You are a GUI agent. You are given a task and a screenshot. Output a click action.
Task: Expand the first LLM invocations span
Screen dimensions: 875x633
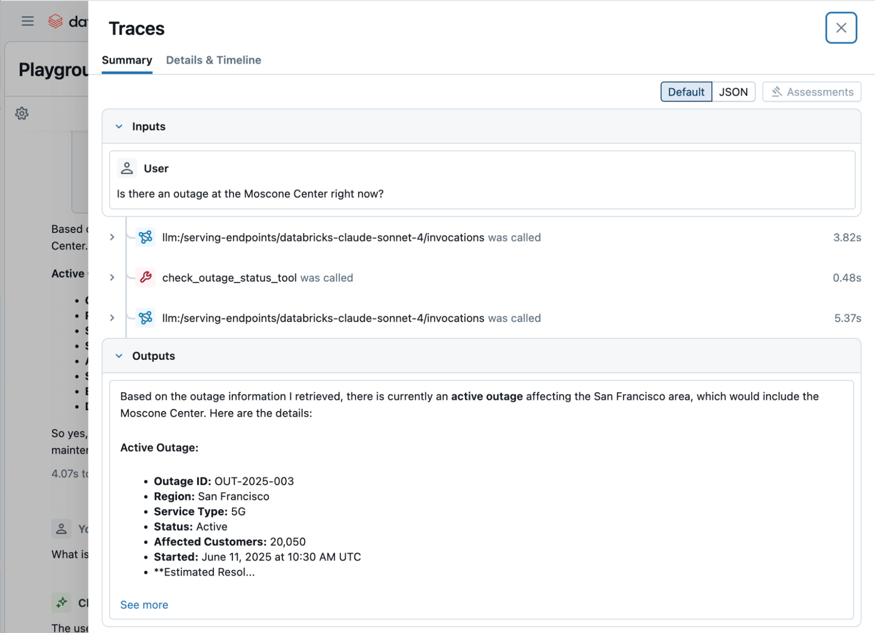pos(112,237)
